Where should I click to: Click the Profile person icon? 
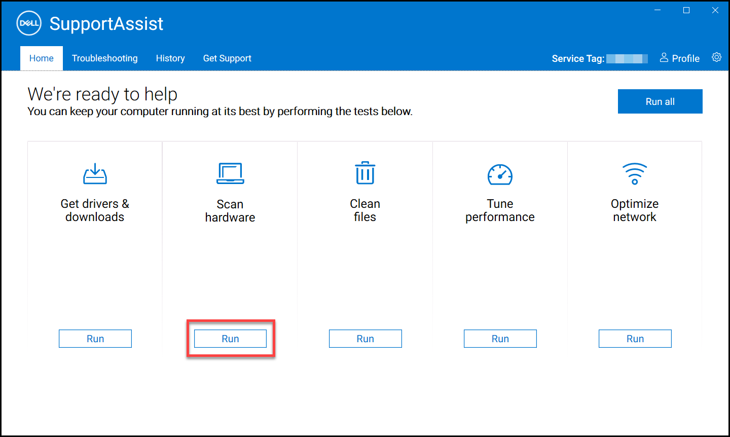click(x=664, y=58)
